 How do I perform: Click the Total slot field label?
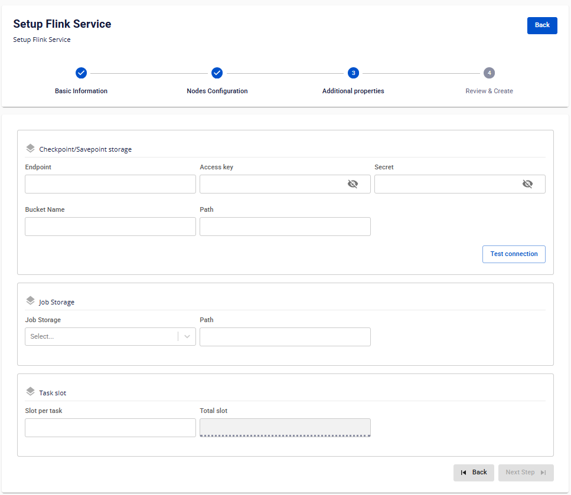[x=213, y=411]
